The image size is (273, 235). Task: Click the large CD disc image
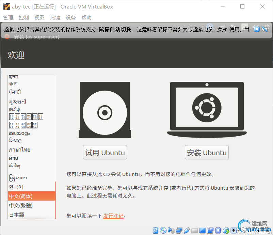[x=105, y=110]
